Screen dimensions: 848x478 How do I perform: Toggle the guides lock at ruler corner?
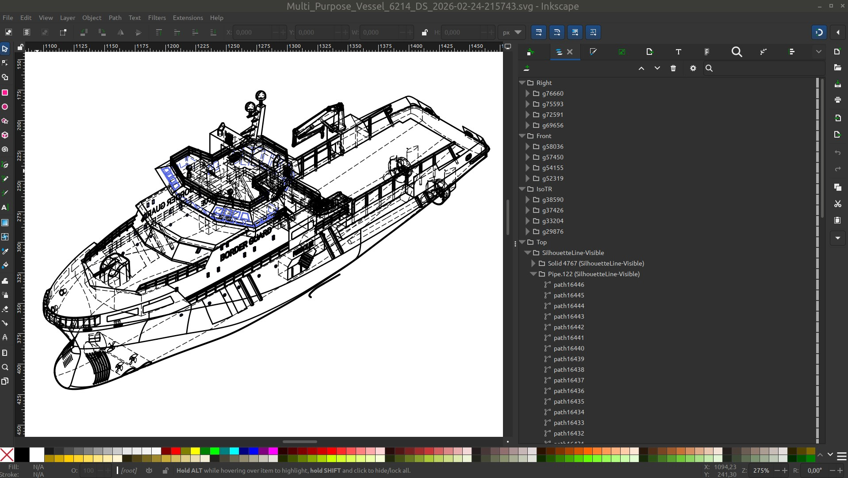(x=20, y=47)
